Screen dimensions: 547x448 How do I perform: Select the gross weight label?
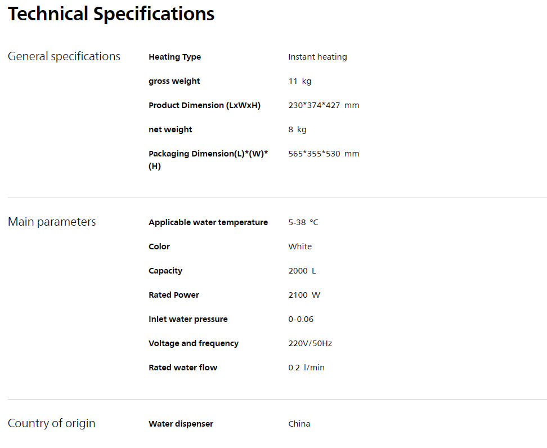(x=174, y=81)
